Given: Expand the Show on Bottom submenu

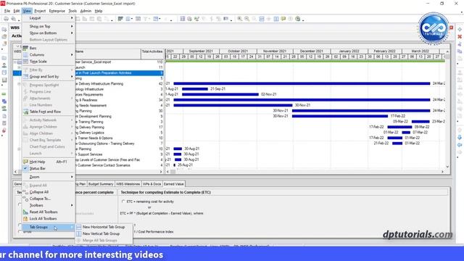Looking at the screenshot, I should pyautogui.click(x=49, y=33).
